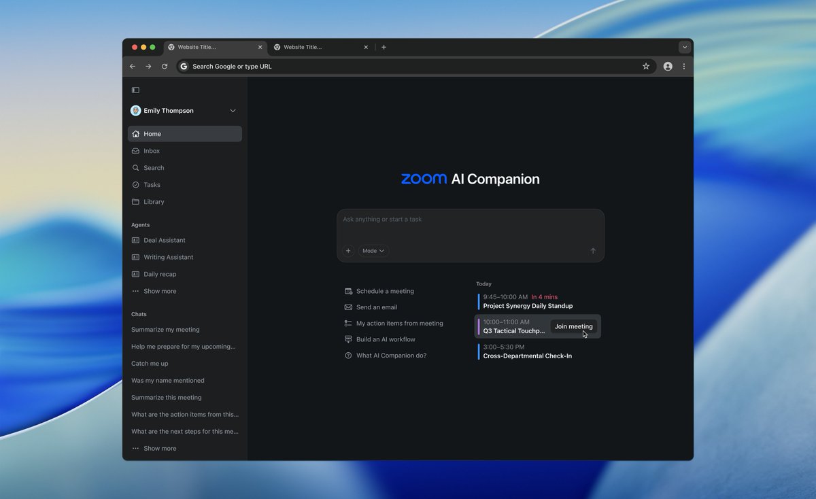Open Project Synergy Daily Standup event
This screenshot has width=816, height=499.
pyautogui.click(x=537, y=301)
